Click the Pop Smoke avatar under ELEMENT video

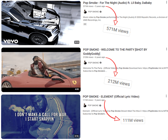coord(85,105)
